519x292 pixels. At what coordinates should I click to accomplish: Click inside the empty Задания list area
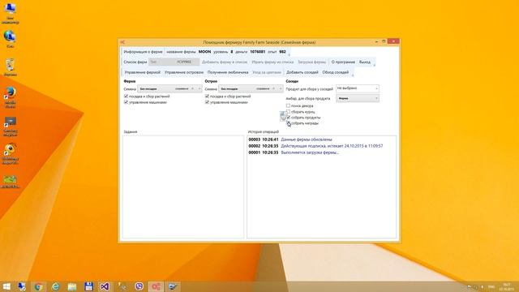click(183, 187)
